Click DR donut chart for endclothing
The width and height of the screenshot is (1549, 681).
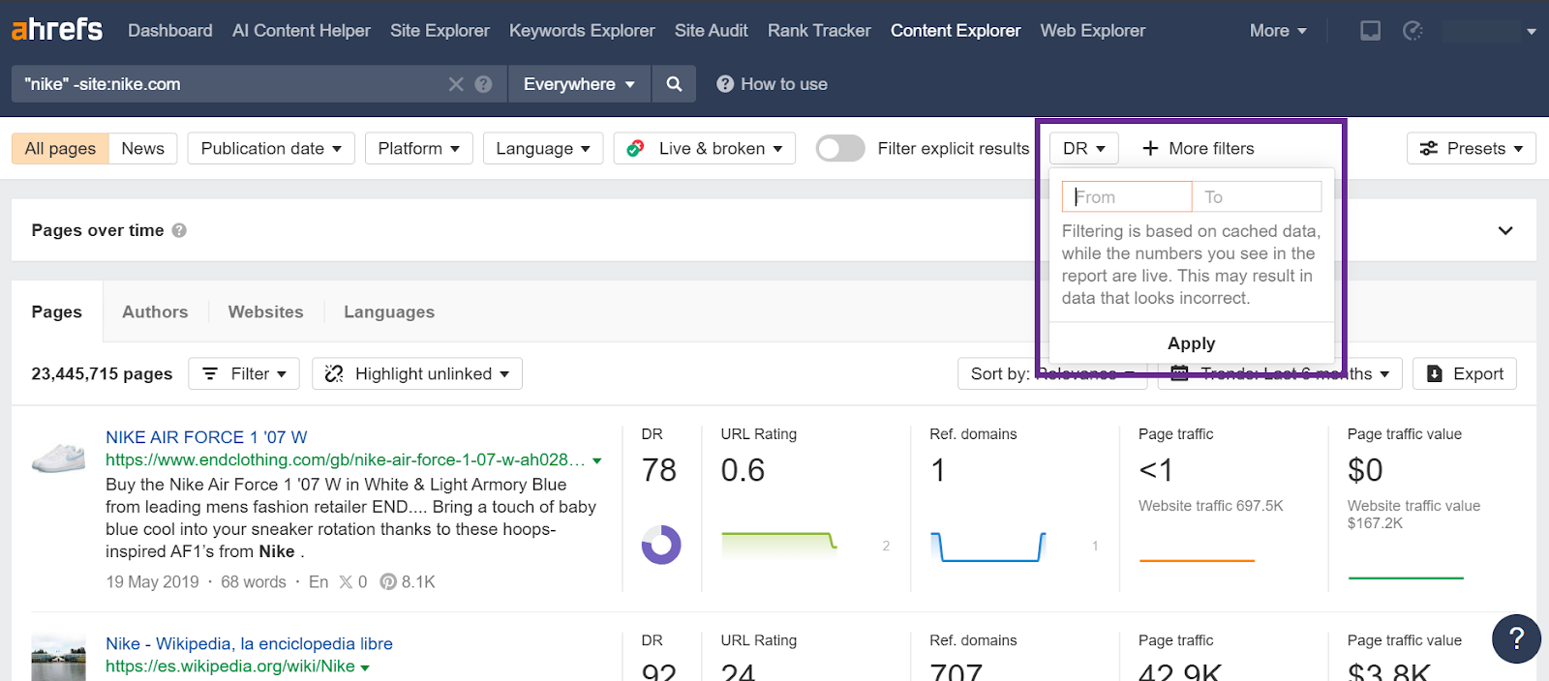pyautogui.click(x=661, y=546)
